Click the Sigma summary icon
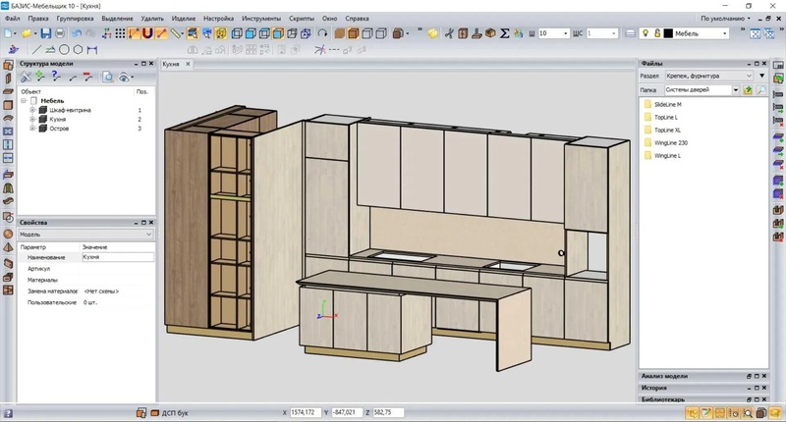This screenshot has height=422, width=786. pyautogui.click(x=505, y=33)
